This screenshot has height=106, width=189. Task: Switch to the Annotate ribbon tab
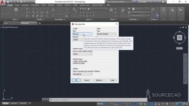click(x=25, y=5)
